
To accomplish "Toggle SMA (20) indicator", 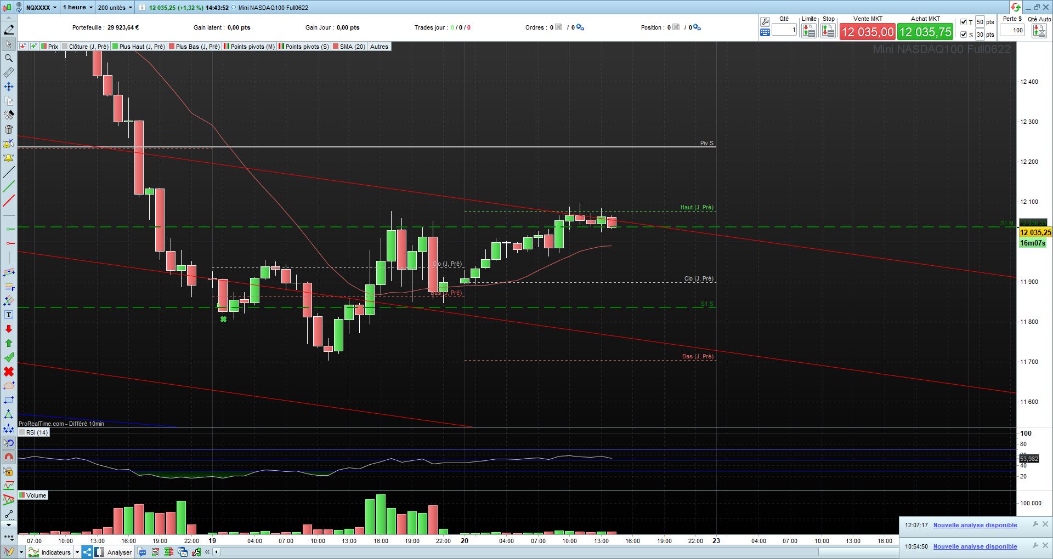I will tap(349, 47).
